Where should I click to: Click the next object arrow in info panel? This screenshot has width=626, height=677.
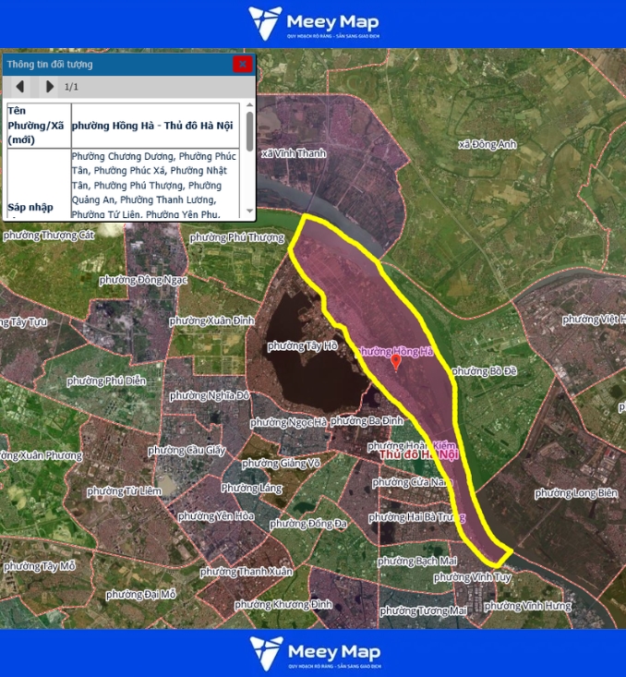pyautogui.click(x=49, y=87)
